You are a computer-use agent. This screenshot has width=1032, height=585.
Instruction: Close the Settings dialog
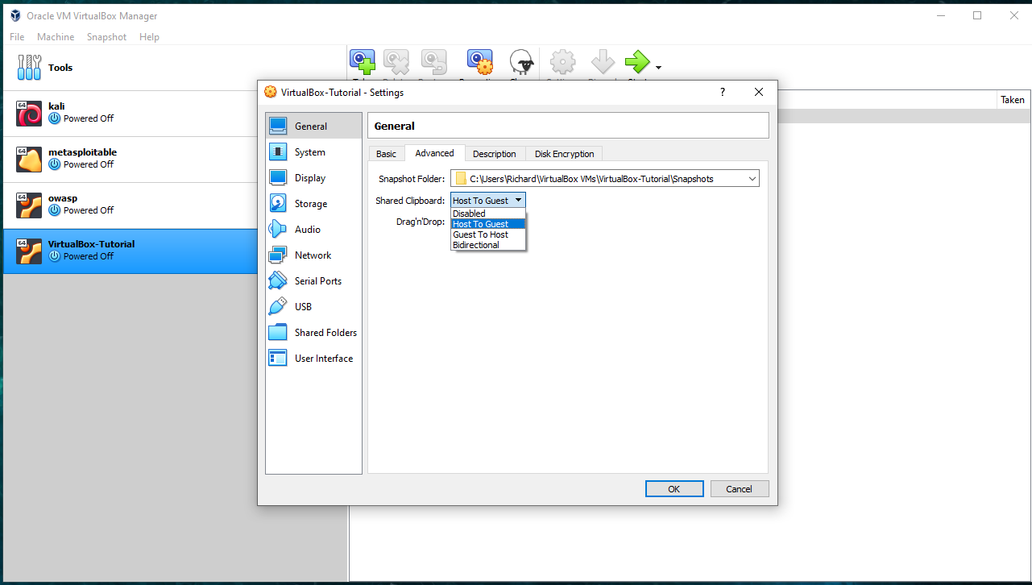(759, 92)
